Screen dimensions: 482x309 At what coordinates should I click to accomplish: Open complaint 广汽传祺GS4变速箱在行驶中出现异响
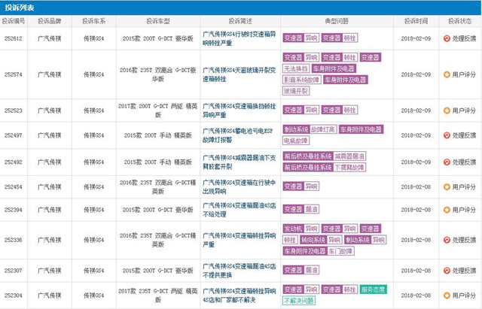[x=239, y=187]
